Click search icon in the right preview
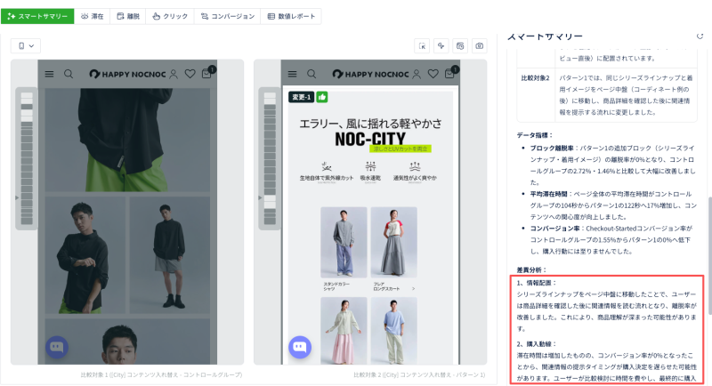 pos(312,74)
